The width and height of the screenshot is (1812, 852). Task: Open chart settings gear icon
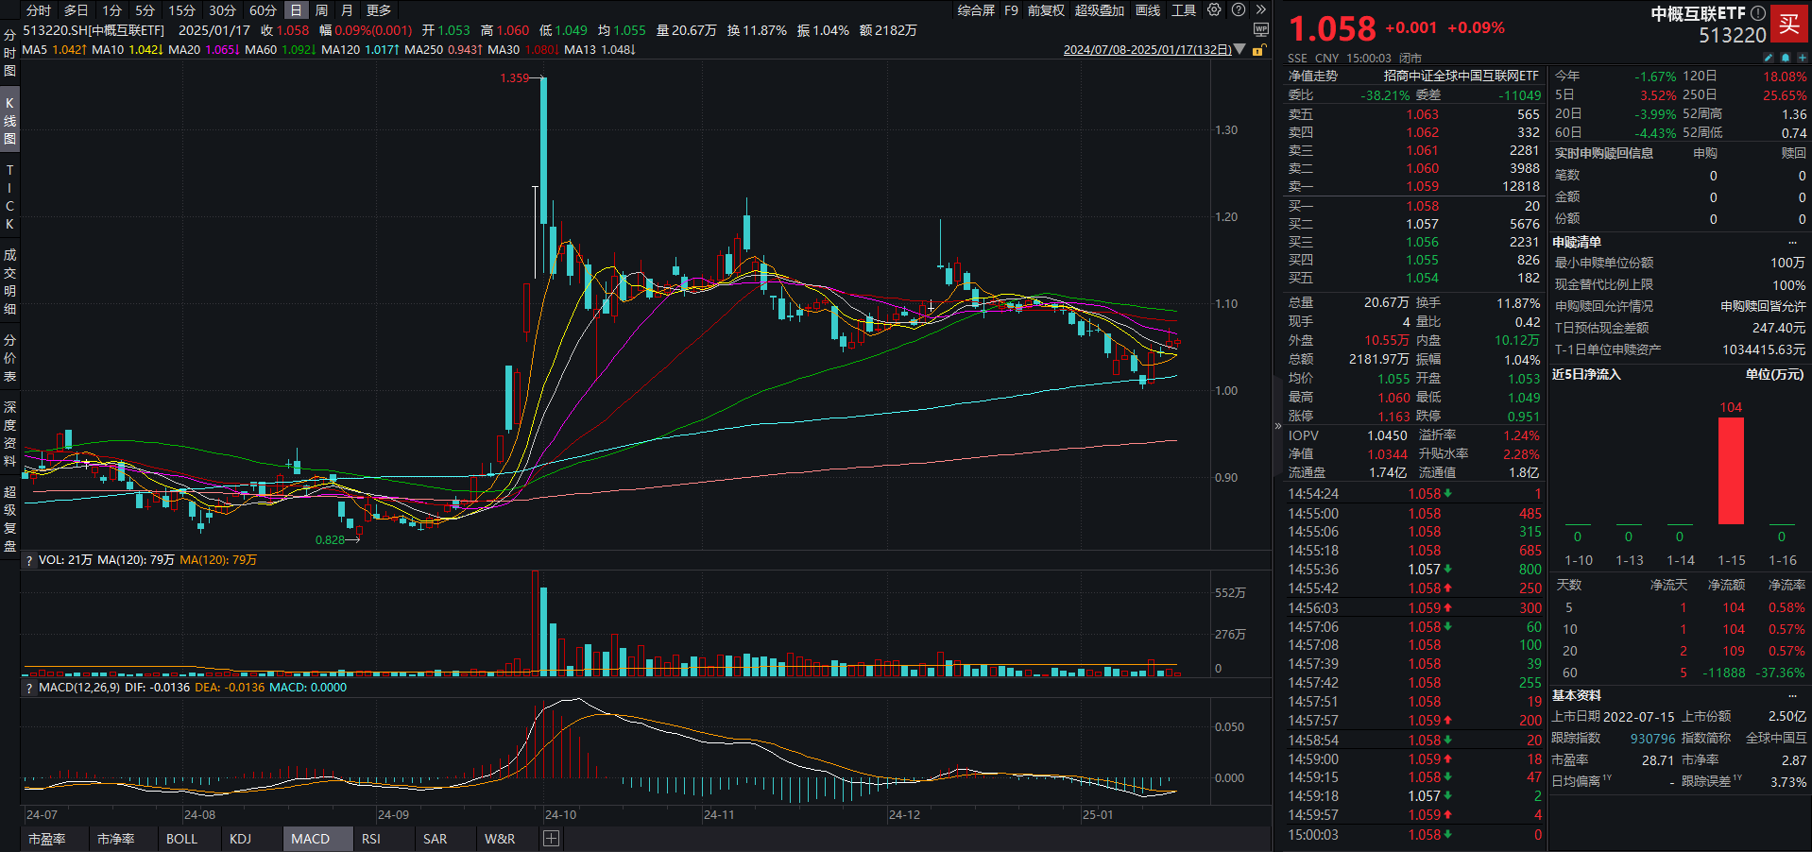coord(1214,10)
